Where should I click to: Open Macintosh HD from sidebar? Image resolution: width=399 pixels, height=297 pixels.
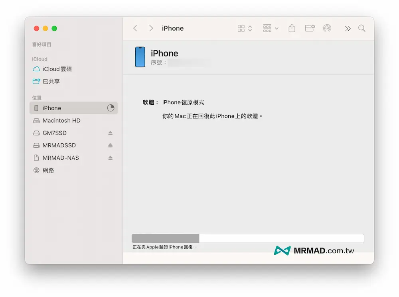click(61, 120)
